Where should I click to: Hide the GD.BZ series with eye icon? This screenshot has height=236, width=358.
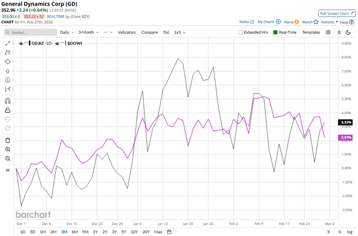tap(21, 43)
